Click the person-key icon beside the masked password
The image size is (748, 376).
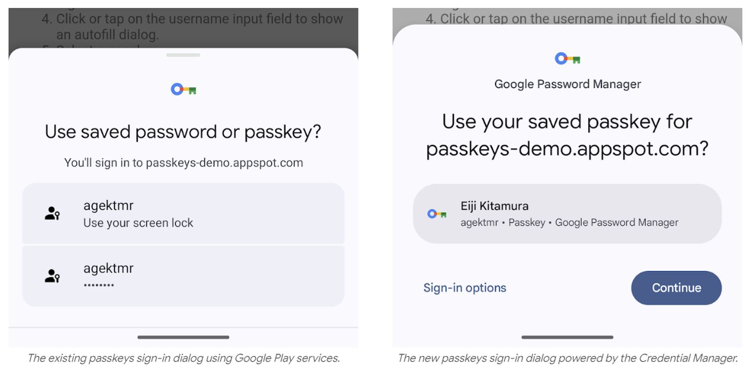click(52, 276)
